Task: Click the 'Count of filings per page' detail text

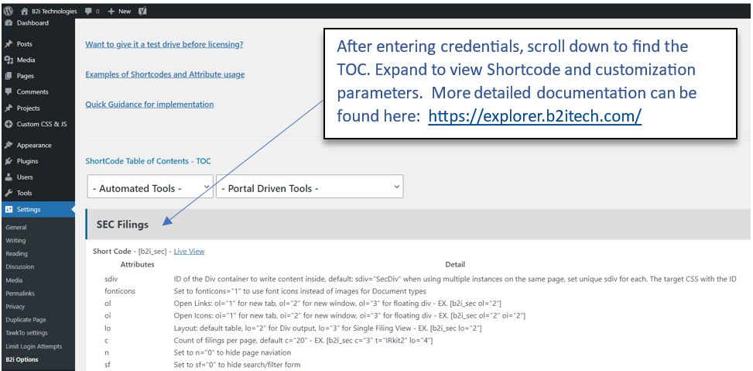Action: (x=303, y=340)
